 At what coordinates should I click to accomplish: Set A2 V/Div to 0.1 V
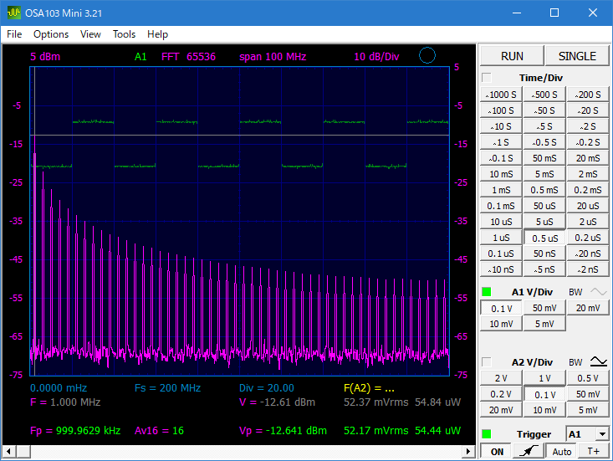(544, 395)
